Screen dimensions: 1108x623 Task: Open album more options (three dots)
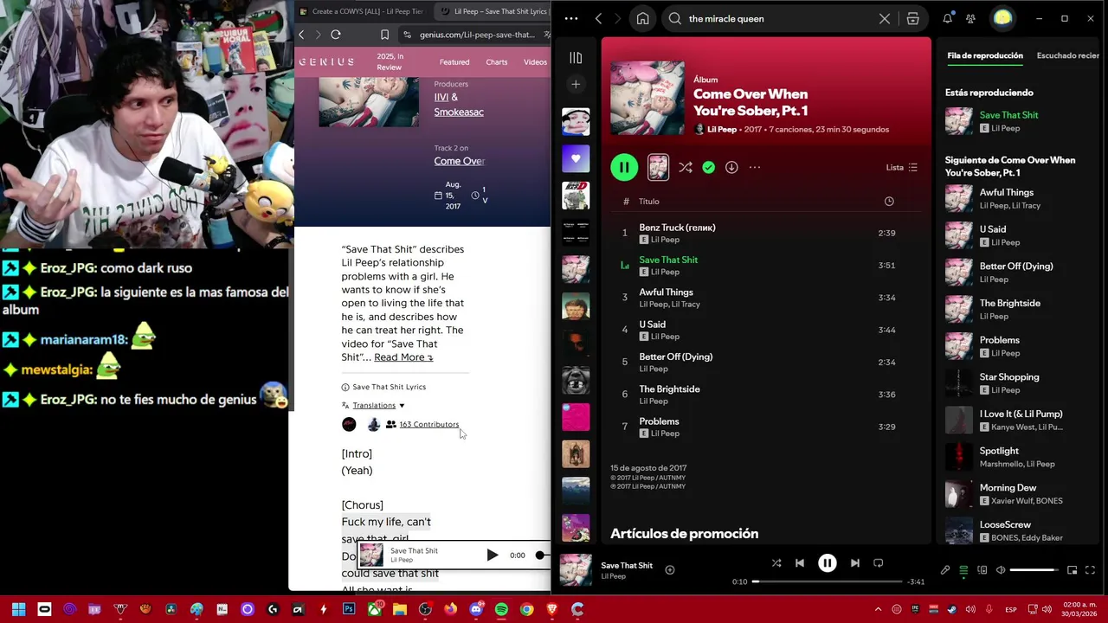(x=755, y=167)
